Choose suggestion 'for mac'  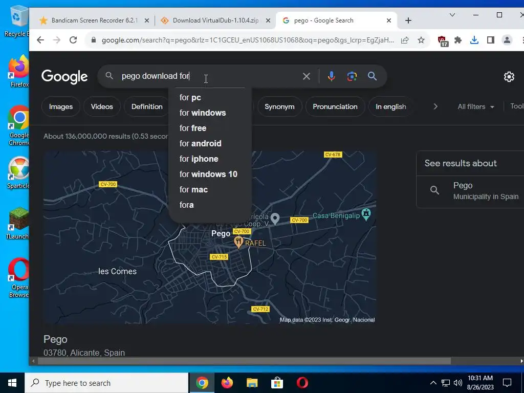[210, 190]
